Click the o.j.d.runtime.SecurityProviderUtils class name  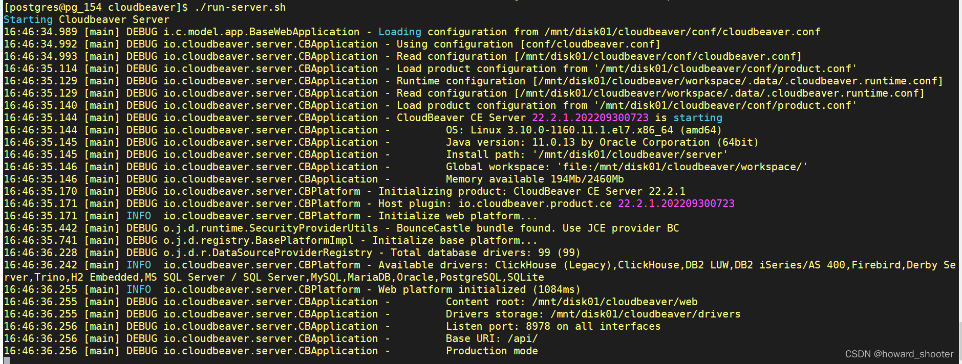tap(271, 229)
